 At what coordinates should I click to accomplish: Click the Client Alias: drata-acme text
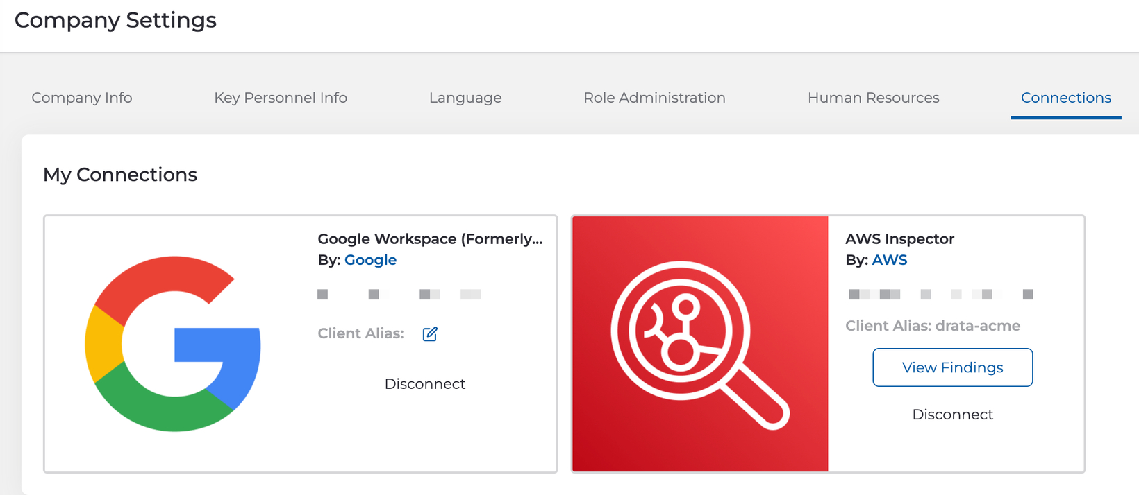(x=933, y=326)
